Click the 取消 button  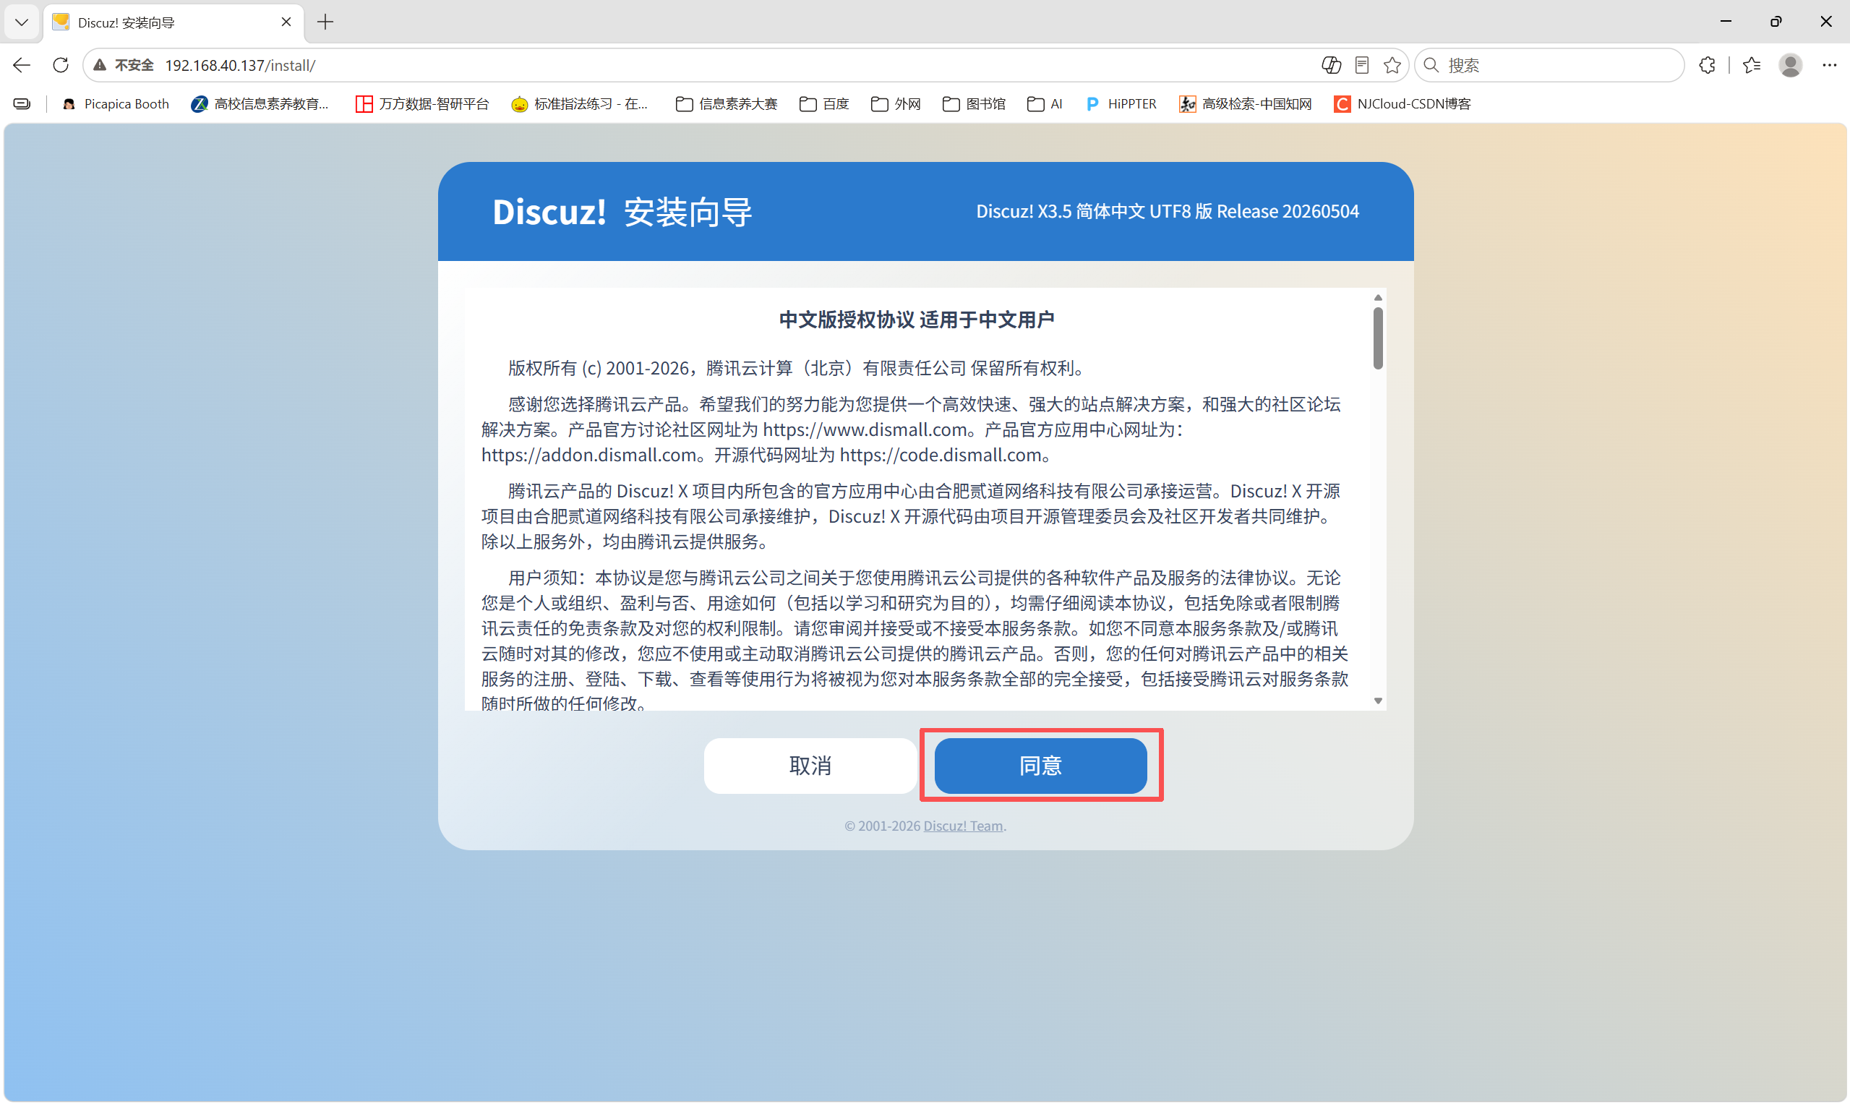point(810,766)
